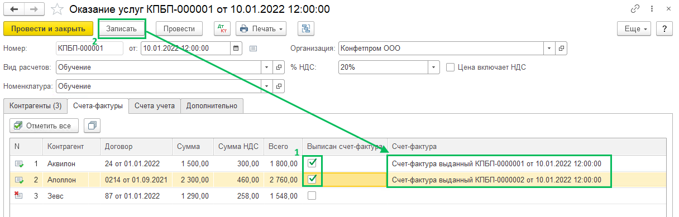Select the Счета-фактуры tab
This screenshot has width=679, height=217.
click(98, 105)
